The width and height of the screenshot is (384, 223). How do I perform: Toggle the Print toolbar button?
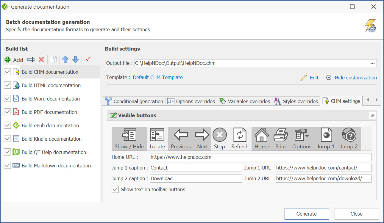281,139
